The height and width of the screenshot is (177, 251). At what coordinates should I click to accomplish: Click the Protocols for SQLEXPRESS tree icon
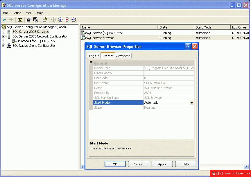tap(15, 41)
